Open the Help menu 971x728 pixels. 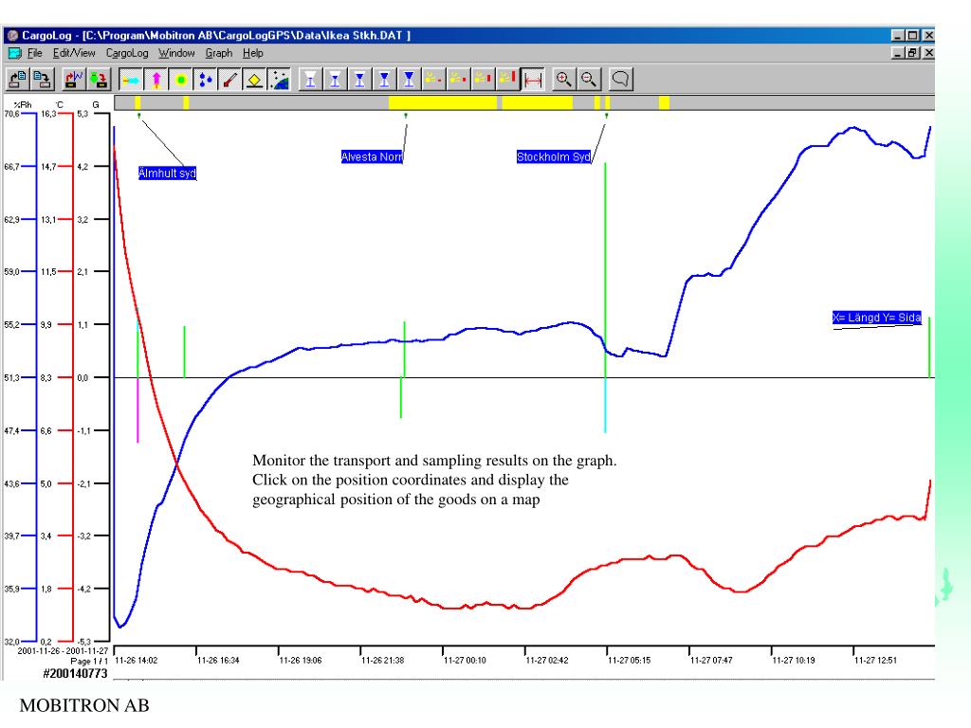click(x=252, y=53)
